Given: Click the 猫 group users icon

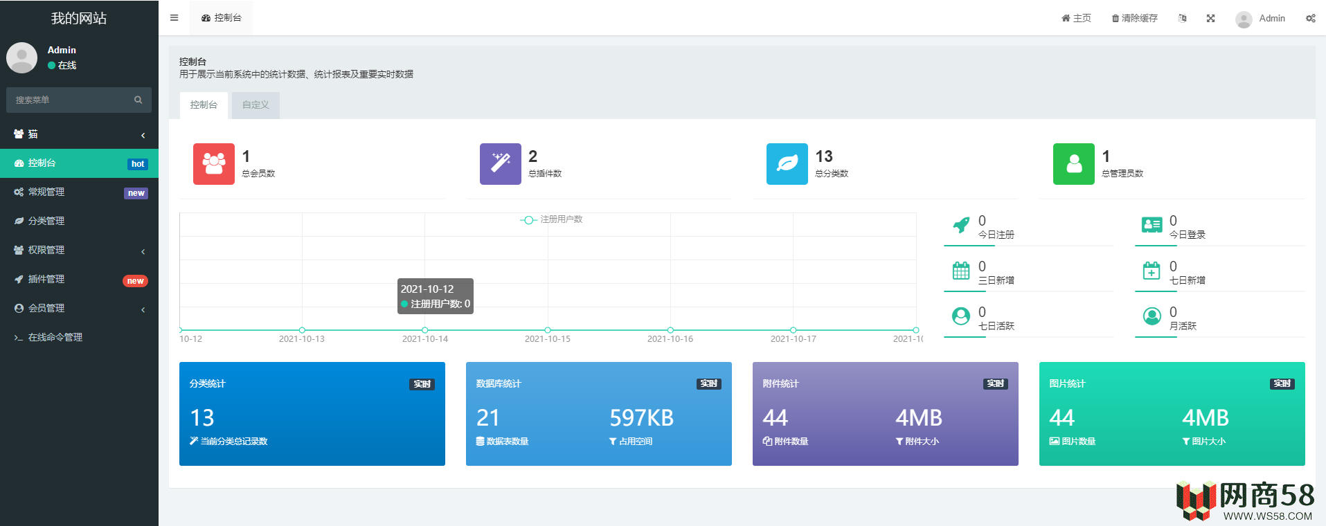Looking at the screenshot, I should [x=19, y=134].
